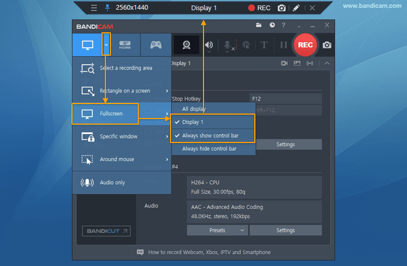Expand the Rectangle on a screen arrow
Viewport: 407px width, 266px height.
[167, 91]
